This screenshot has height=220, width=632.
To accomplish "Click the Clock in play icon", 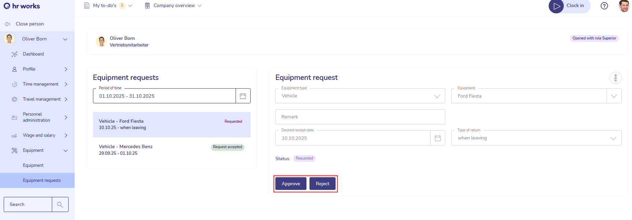I will [556, 6].
